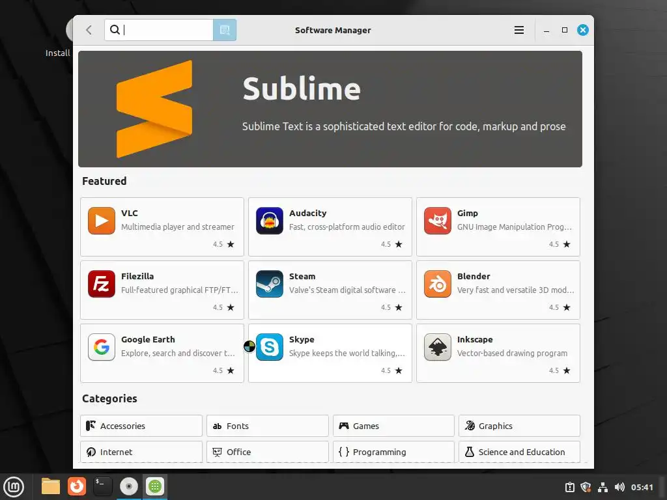Screen dimensions: 667x500
Task: Click the Science flask icon
Action: (469, 452)
